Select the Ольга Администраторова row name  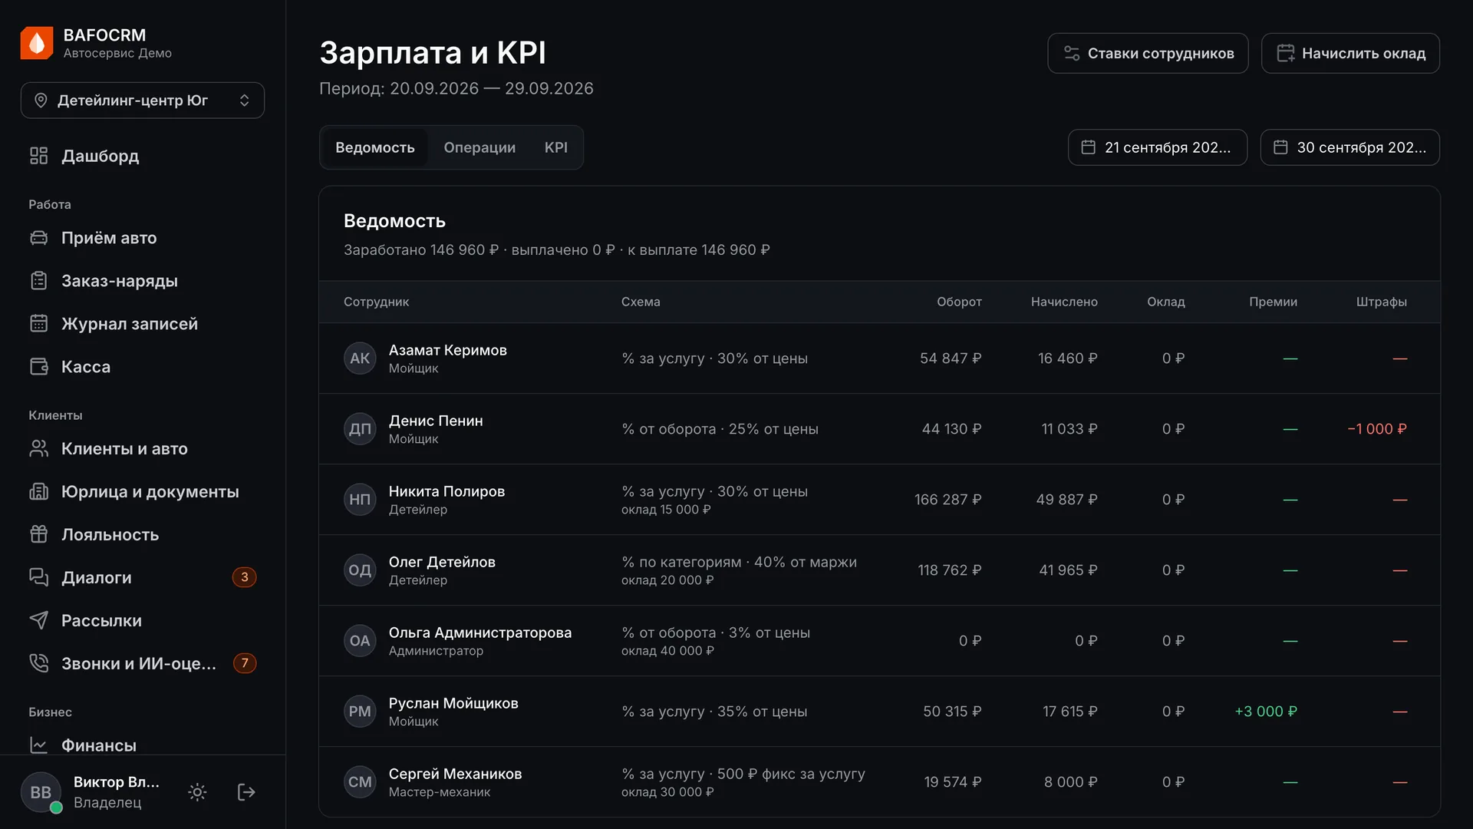480,632
